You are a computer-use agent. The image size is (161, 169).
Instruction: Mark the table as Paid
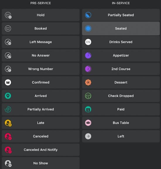tap(121, 109)
